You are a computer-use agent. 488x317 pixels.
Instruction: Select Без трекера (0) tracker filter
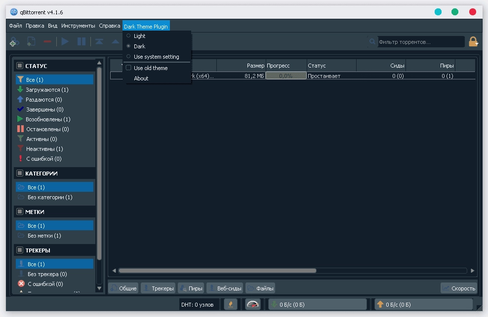pos(55,274)
